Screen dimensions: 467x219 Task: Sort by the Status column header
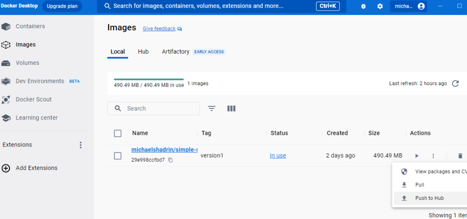click(x=279, y=133)
